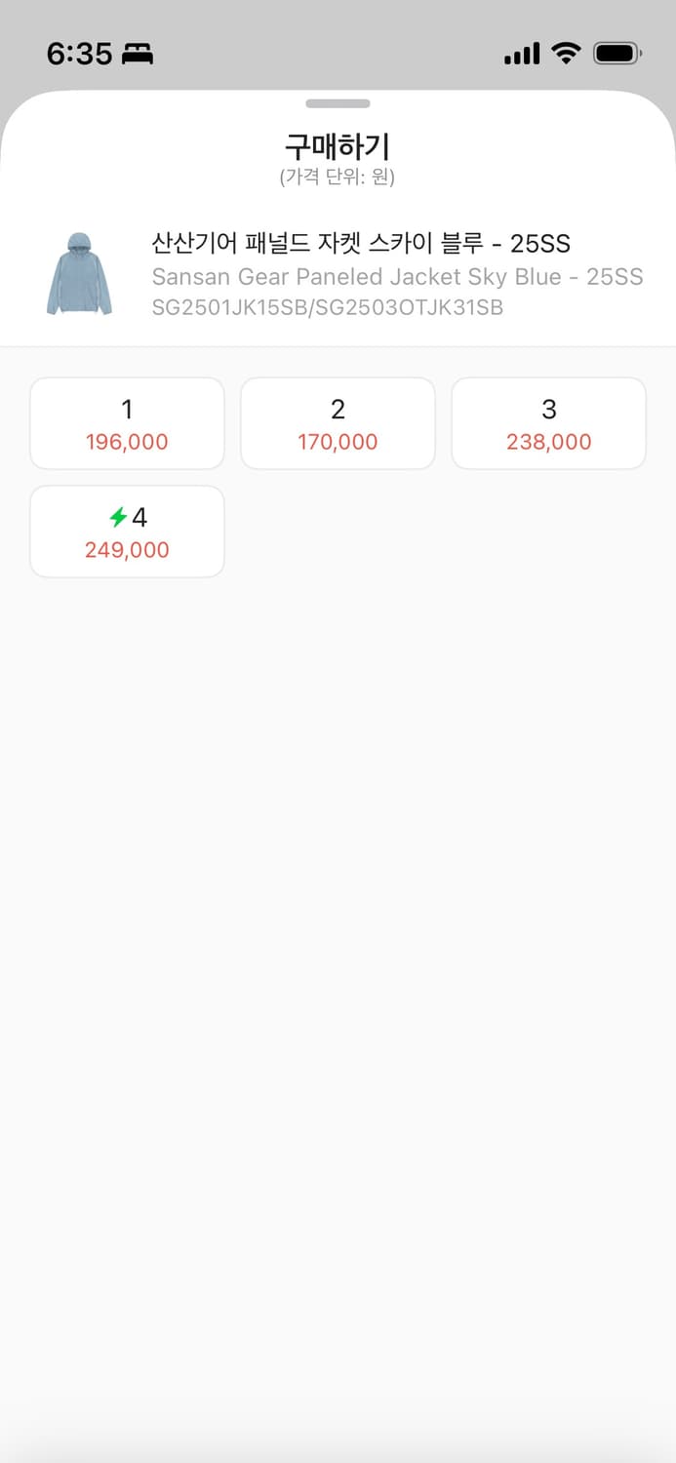Tap the Wi-Fi status icon
The width and height of the screenshot is (676, 1463).
pos(566,54)
